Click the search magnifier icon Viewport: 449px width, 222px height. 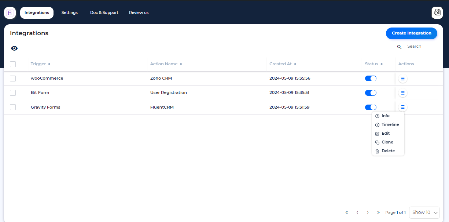coord(399,47)
